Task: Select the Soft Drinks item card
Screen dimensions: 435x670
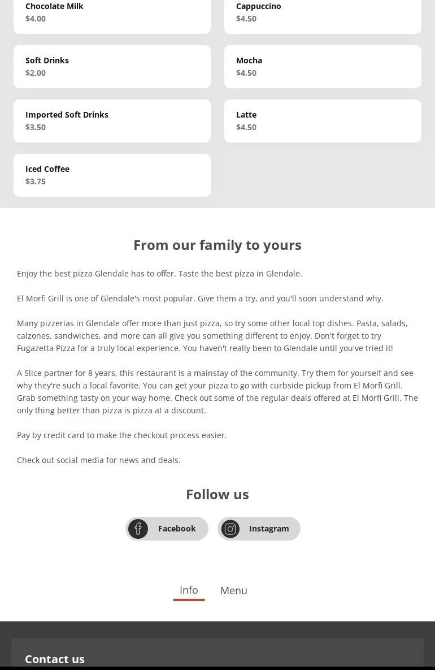Action: coord(112,67)
